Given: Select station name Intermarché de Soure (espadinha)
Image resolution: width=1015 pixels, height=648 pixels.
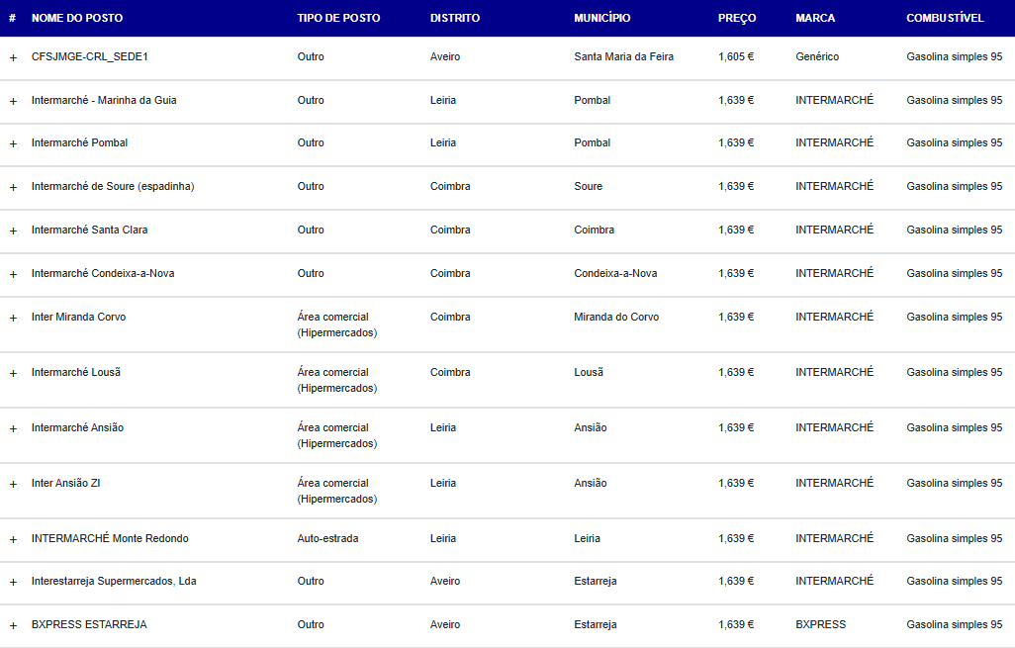Looking at the screenshot, I should coord(113,186).
